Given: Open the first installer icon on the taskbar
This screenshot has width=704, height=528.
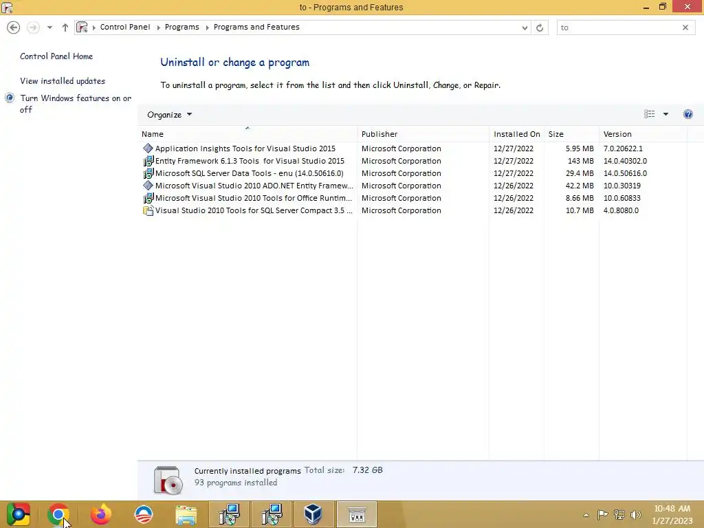Looking at the screenshot, I should point(230,514).
